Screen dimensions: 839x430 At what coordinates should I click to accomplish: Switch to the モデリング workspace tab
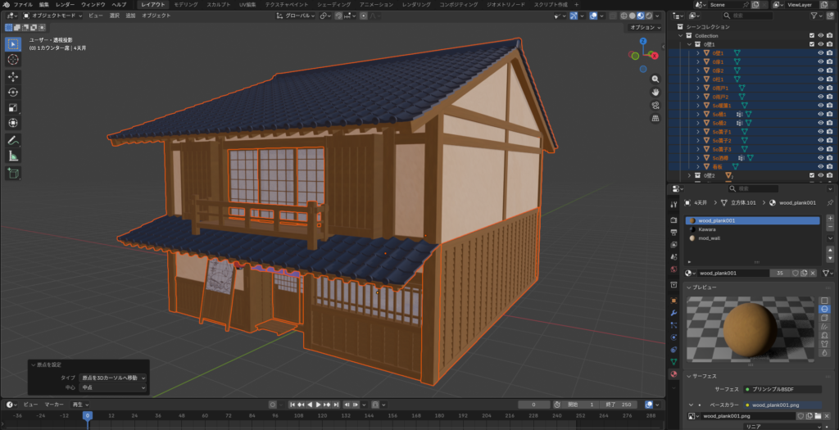[x=186, y=4]
